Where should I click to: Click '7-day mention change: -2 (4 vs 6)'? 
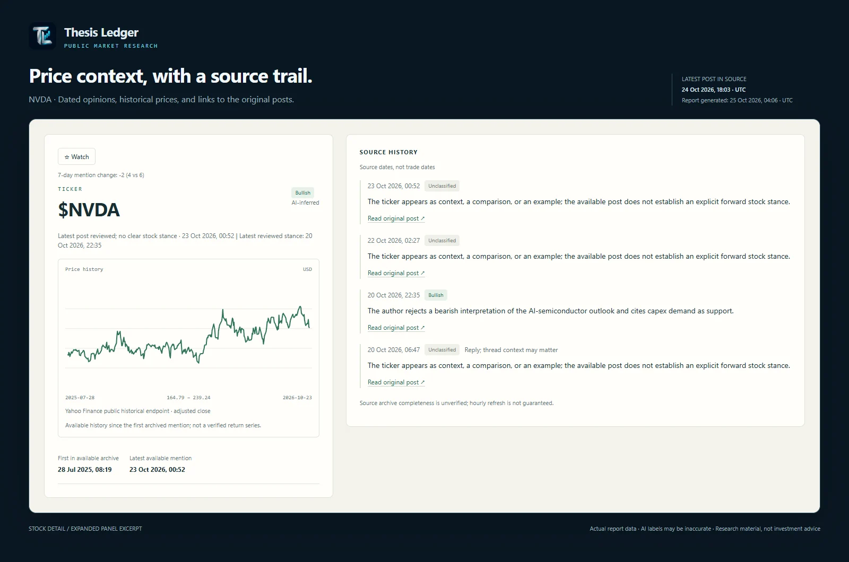click(x=101, y=175)
